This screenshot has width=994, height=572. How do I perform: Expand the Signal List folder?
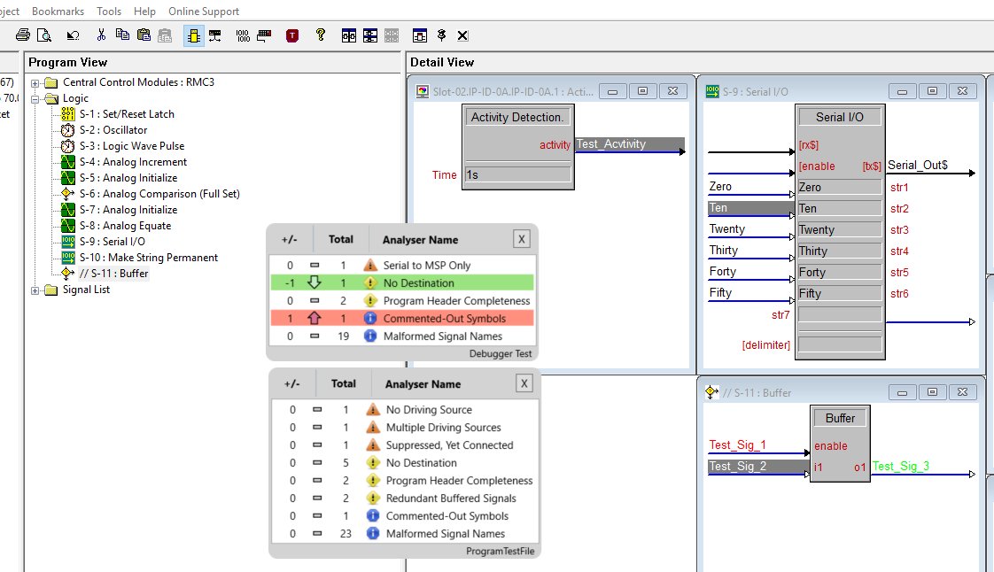pyautogui.click(x=35, y=290)
